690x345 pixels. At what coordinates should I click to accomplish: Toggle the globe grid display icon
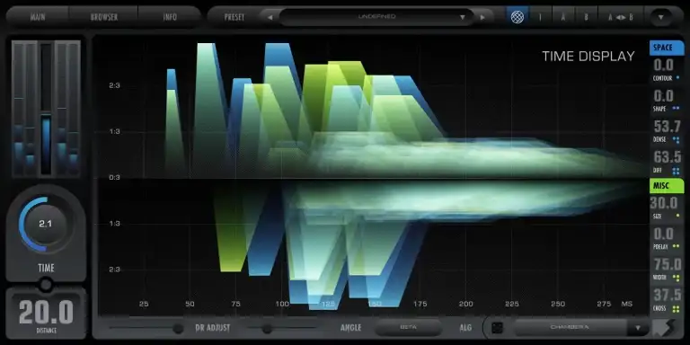pyautogui.click(x=517, y=17)
